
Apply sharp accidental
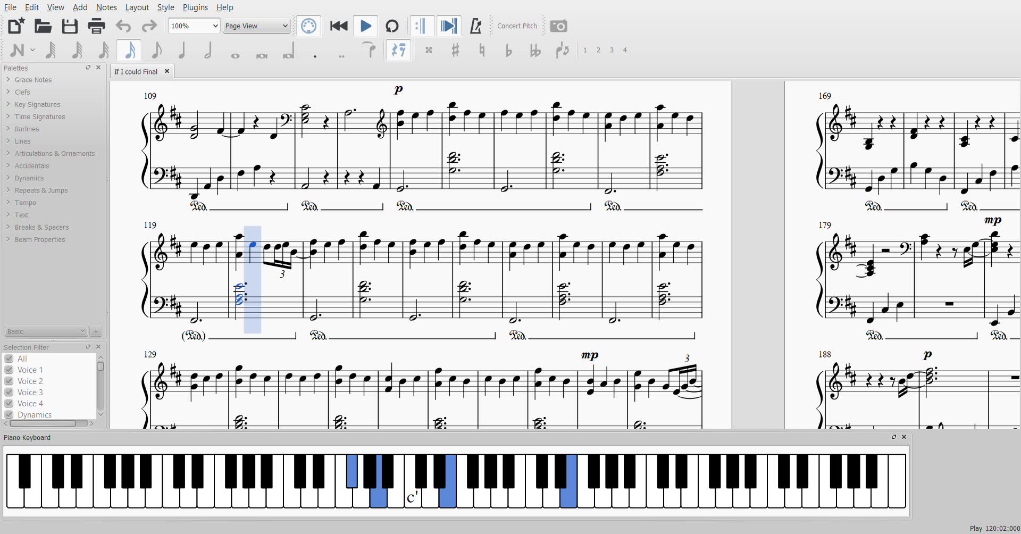(x=455, y=50)
